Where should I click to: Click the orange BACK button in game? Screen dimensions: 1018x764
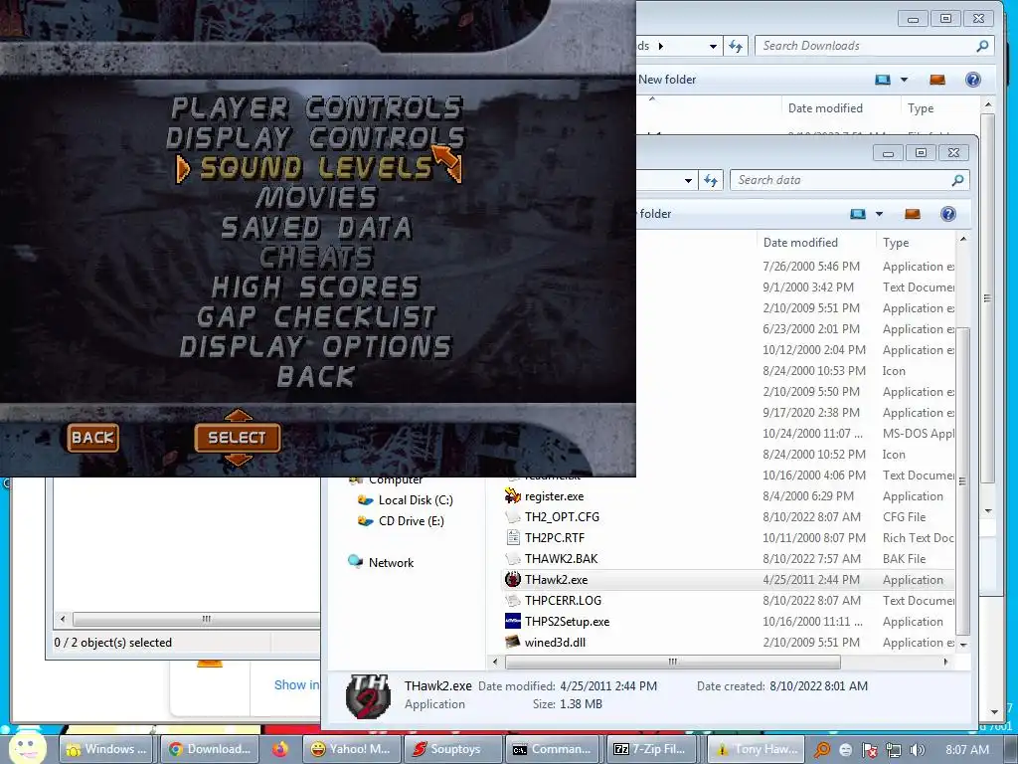[92, 438]
